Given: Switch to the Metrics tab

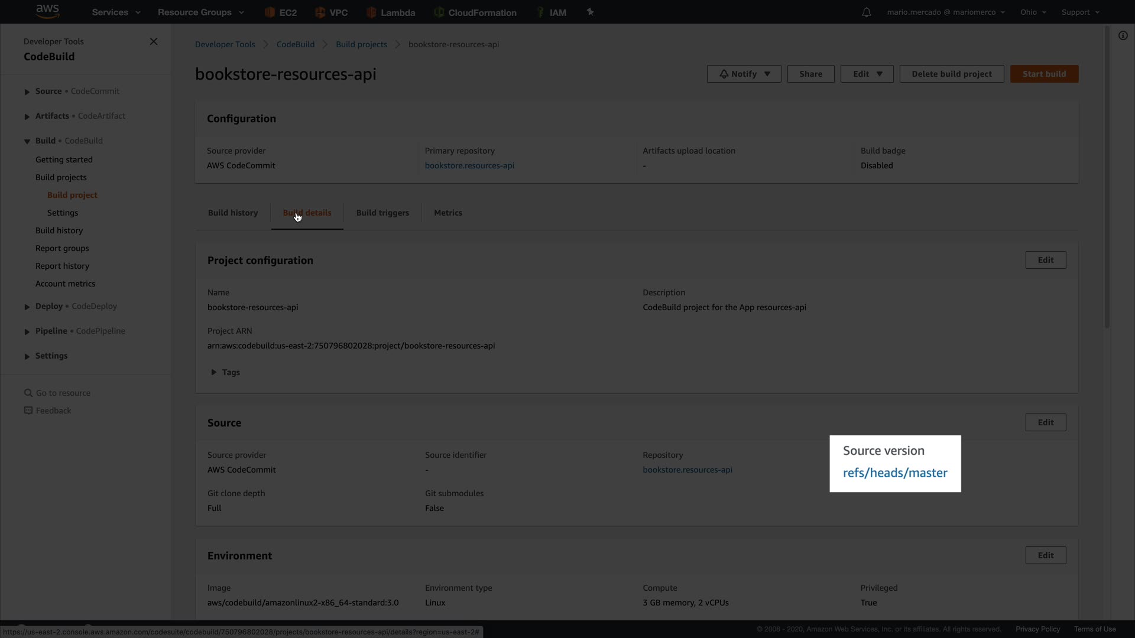Looking at the screenshot, I should 447,213.
